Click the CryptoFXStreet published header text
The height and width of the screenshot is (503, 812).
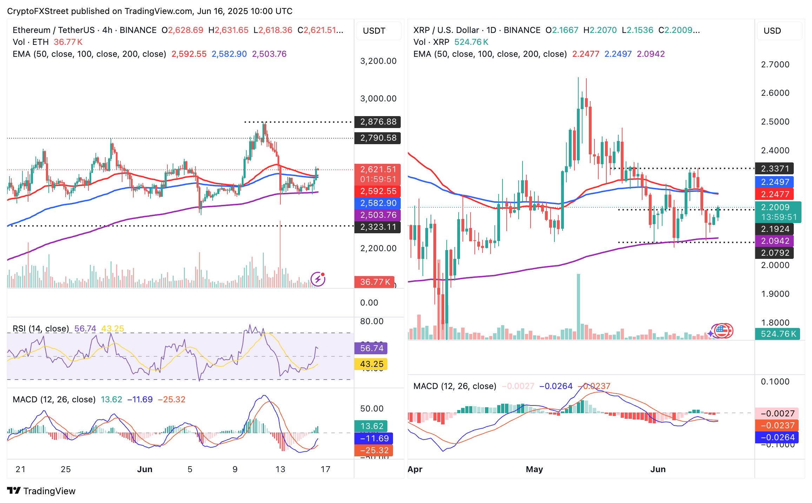coord(149,11)
